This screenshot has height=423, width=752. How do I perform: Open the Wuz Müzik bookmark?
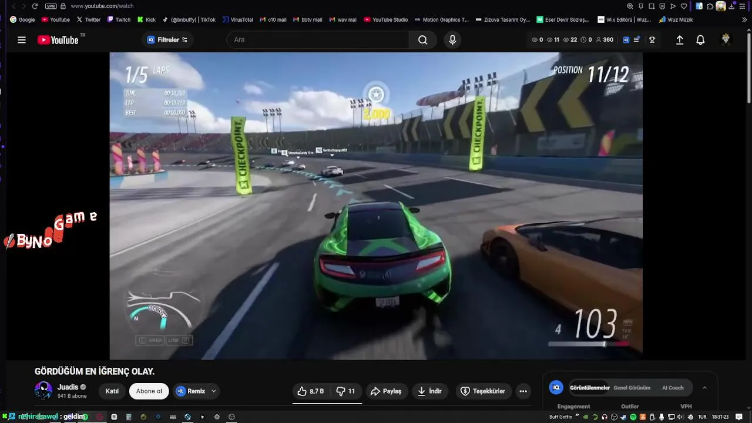(x=676, y=19)
